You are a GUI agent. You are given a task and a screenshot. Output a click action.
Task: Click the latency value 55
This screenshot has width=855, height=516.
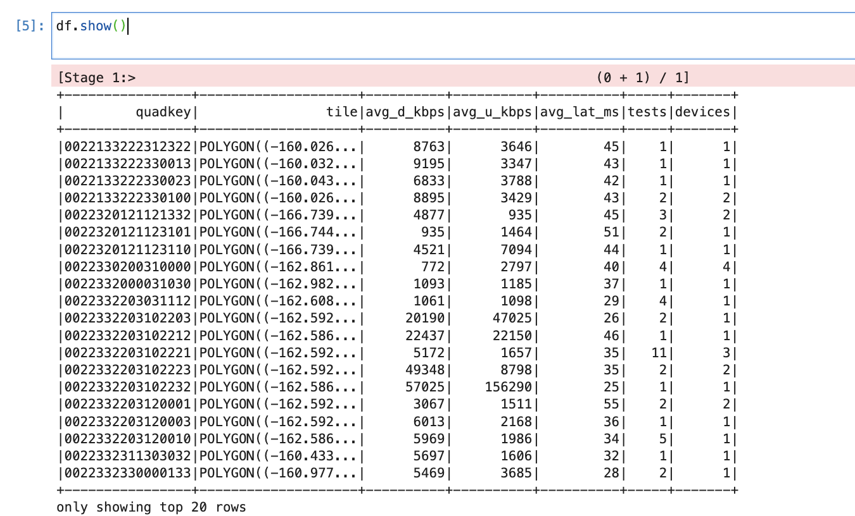[x=611, y=404]
